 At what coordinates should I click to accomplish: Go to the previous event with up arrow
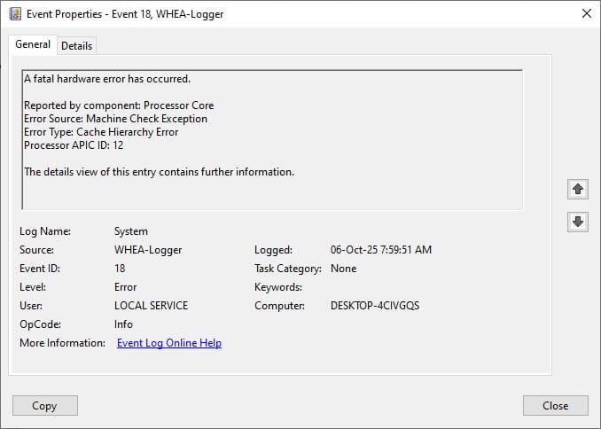click(578, 189)
